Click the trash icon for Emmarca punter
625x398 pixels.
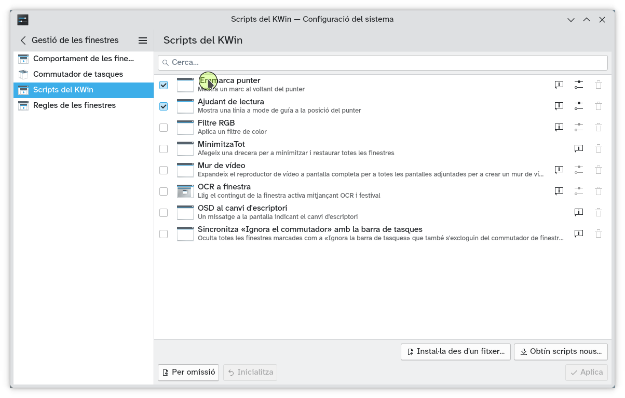[x=599, y=85]
